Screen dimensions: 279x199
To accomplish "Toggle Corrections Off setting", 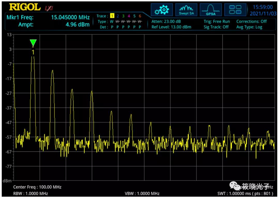I will click(x=251, y=22).
